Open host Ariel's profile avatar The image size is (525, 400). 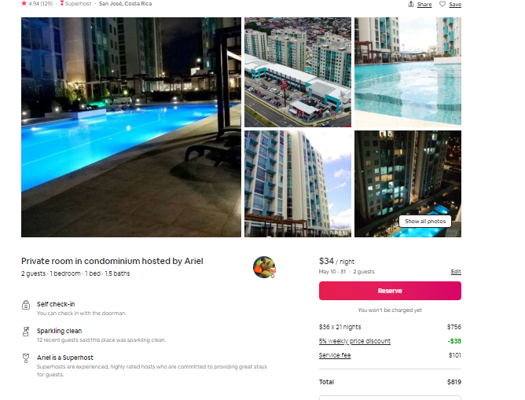click(x=264, y=267)
